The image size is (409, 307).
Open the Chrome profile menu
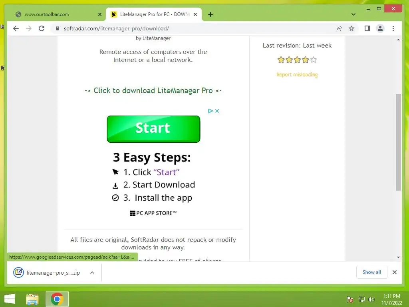pyautogui.click(x=380, y=28)
